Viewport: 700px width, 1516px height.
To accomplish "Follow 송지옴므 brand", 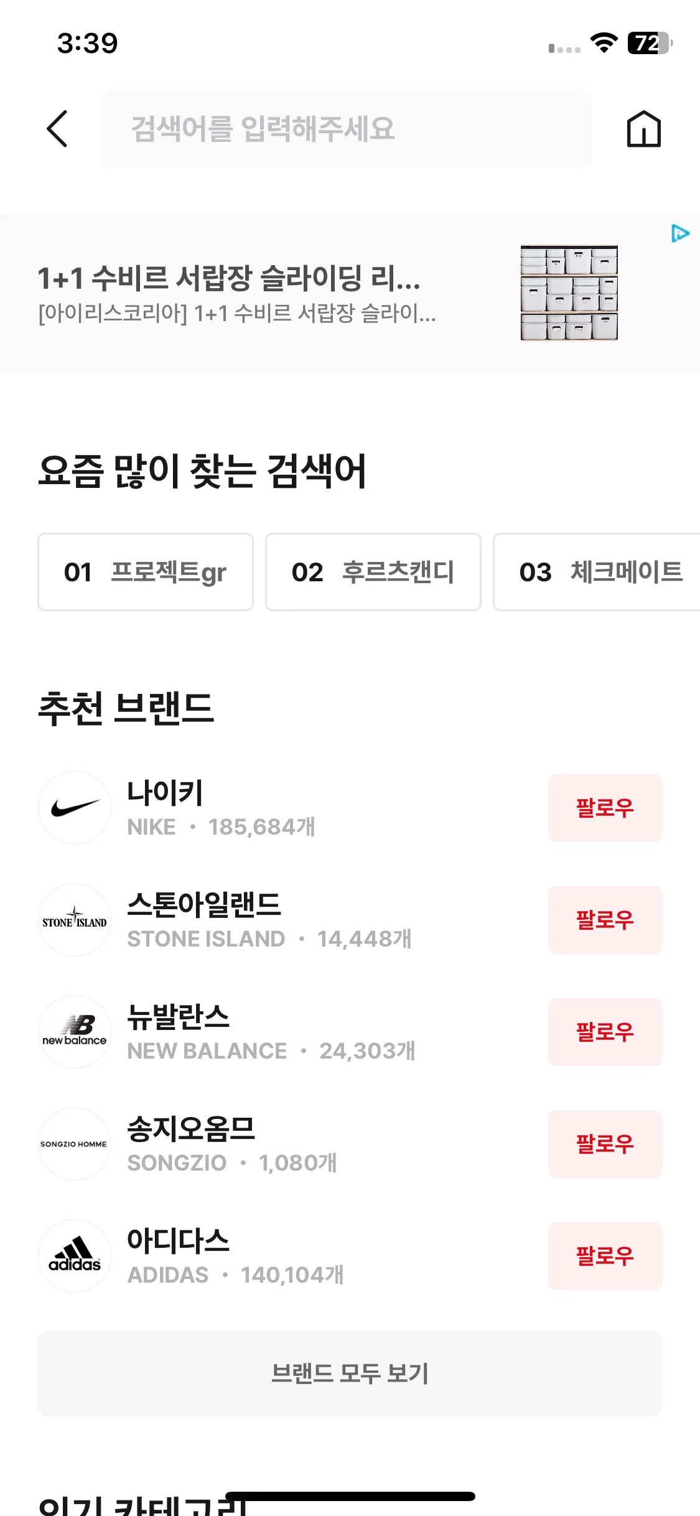I will (x=605, y=1144).
